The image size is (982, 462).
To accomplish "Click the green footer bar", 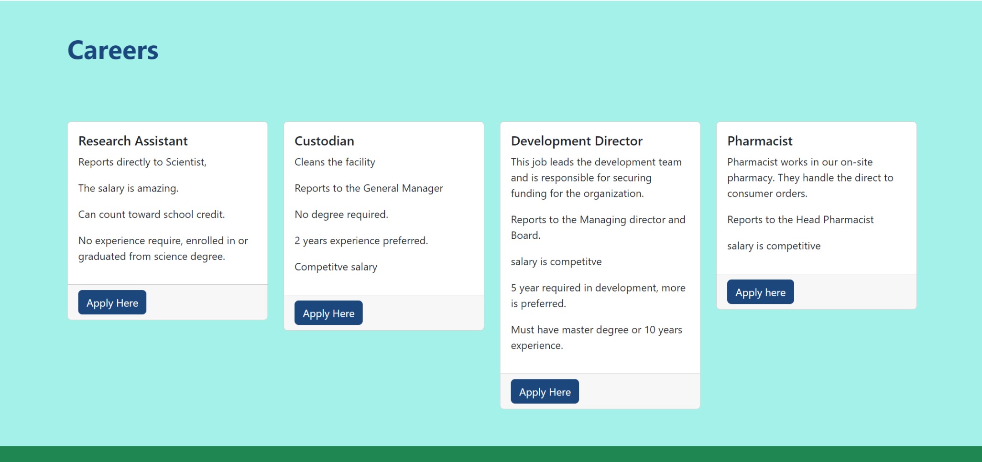I will pyautogui.click(x=491, y=454).
